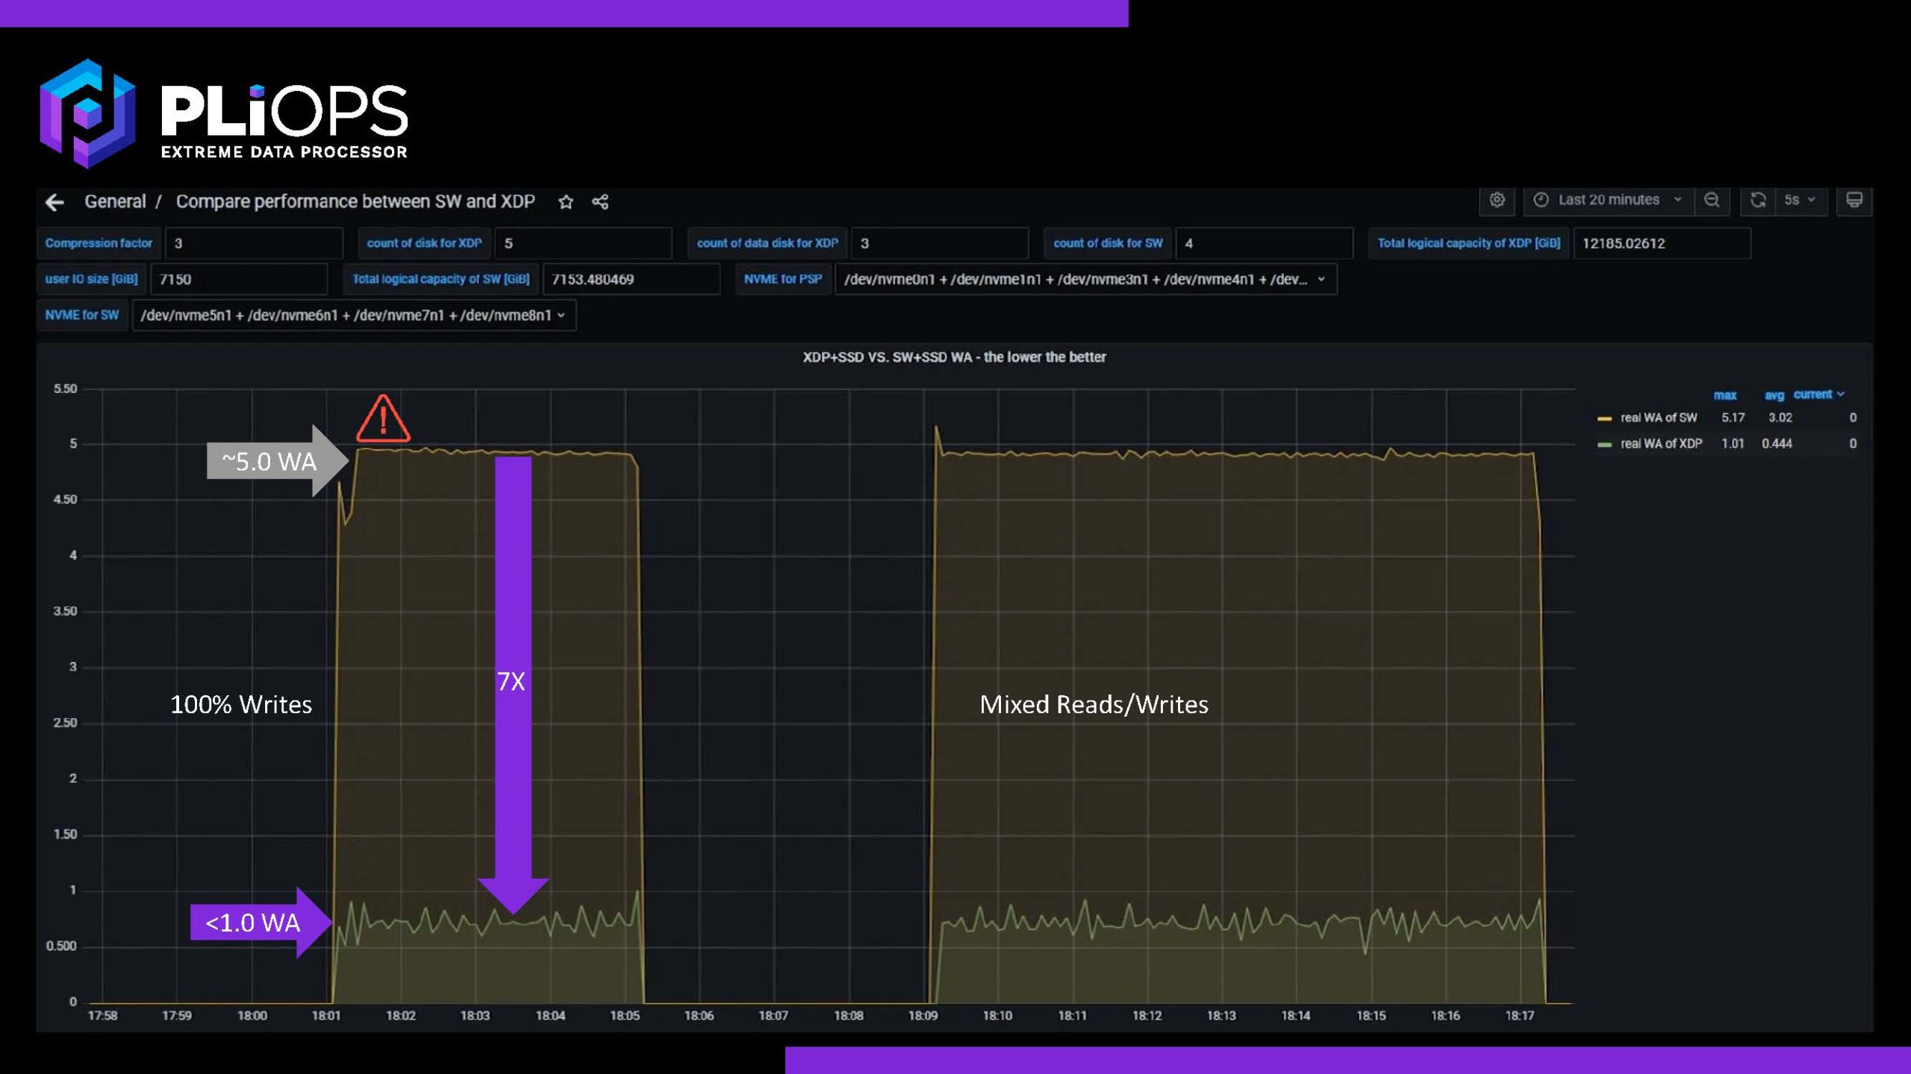
Task: Expand the NVME for SW device dropdown
Action: pos(353,315)
